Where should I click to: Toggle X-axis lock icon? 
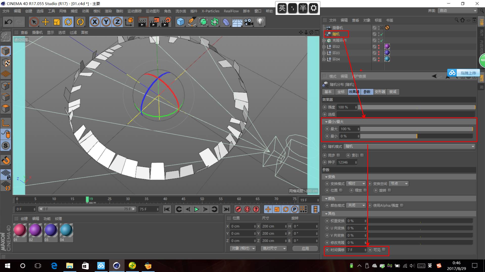[x=95, y=22]
